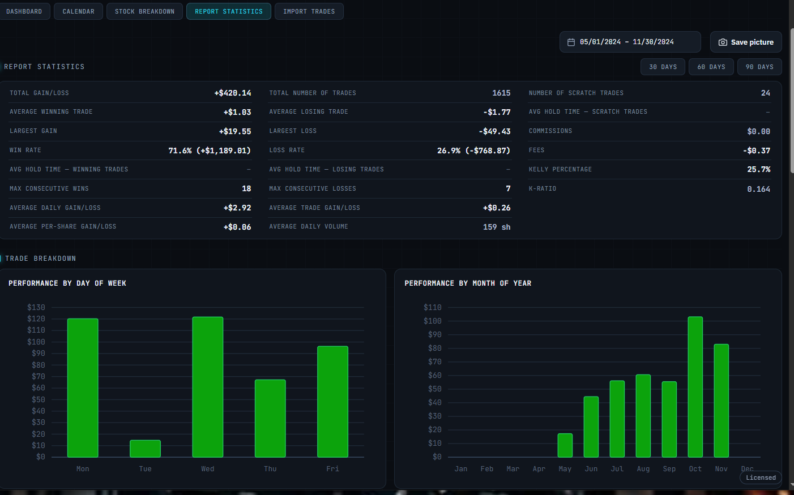Filter statistics to 90 Days
Image resolution: width=794 pixels, height=495 pixels.
[x=759, y=67]
